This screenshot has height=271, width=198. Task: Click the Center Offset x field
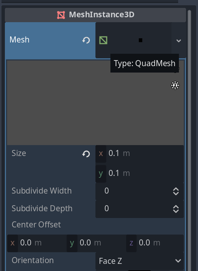[37, 243]
